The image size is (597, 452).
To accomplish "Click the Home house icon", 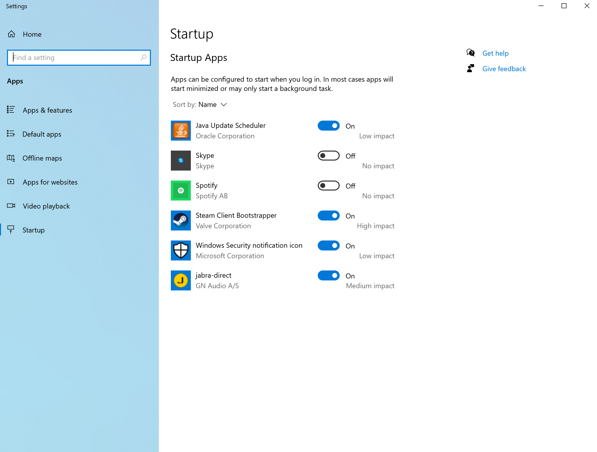I will pyautogui.click(x=11, y=34).
